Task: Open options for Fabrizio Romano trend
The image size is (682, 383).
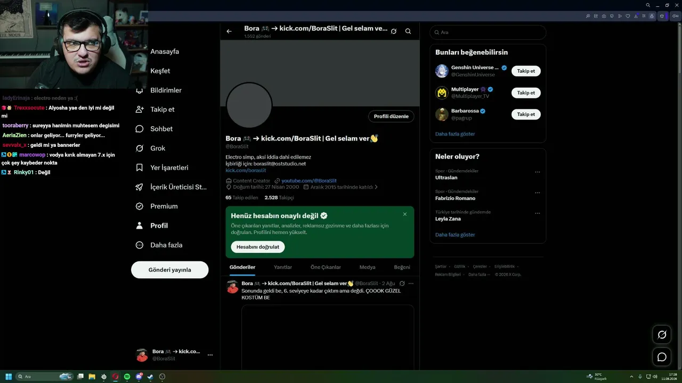Action: [538, 193]
